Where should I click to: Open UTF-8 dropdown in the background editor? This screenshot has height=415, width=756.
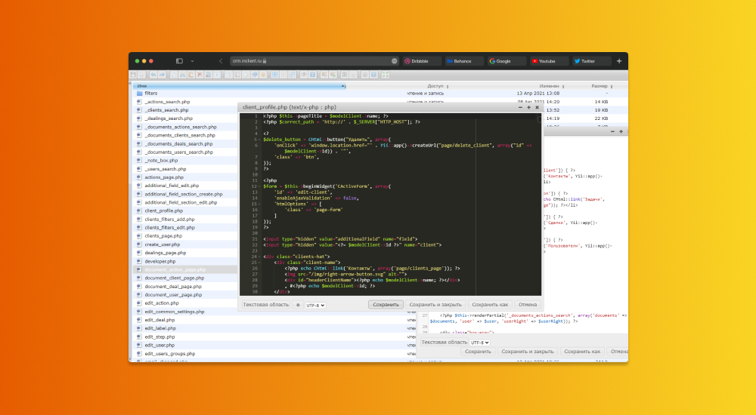[480, 342]
